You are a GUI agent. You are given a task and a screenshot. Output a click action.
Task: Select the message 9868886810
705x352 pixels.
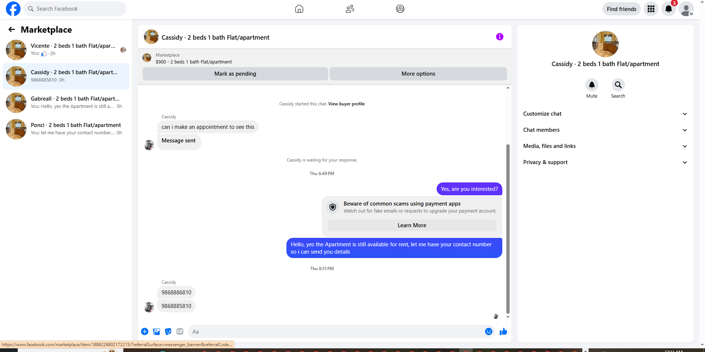coord(176,293)
